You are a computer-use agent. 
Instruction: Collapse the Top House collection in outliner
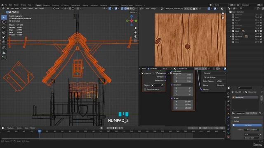(231, 37)
